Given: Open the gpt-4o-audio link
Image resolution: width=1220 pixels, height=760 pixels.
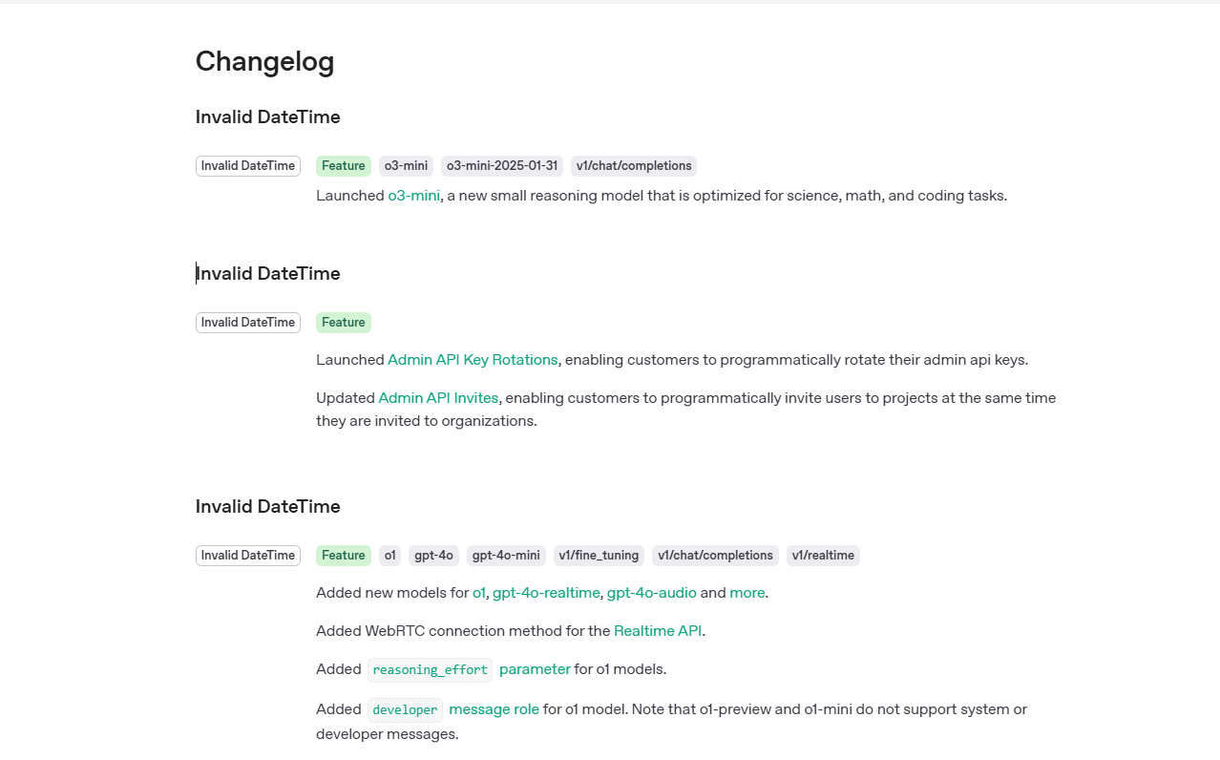Looking at the screenshot, I should point(652,593).
